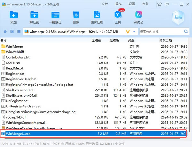This screenshot has height=147, width=192.
Task: Open the 文件 (File) menu
Action: tap(105, 4)
